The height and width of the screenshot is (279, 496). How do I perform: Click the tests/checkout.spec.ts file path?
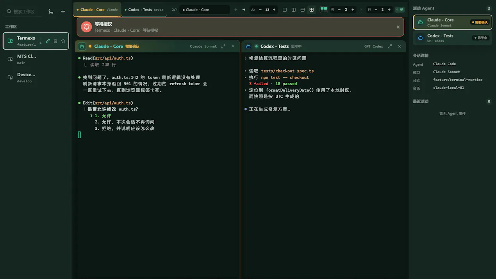[x=287, y=71]
